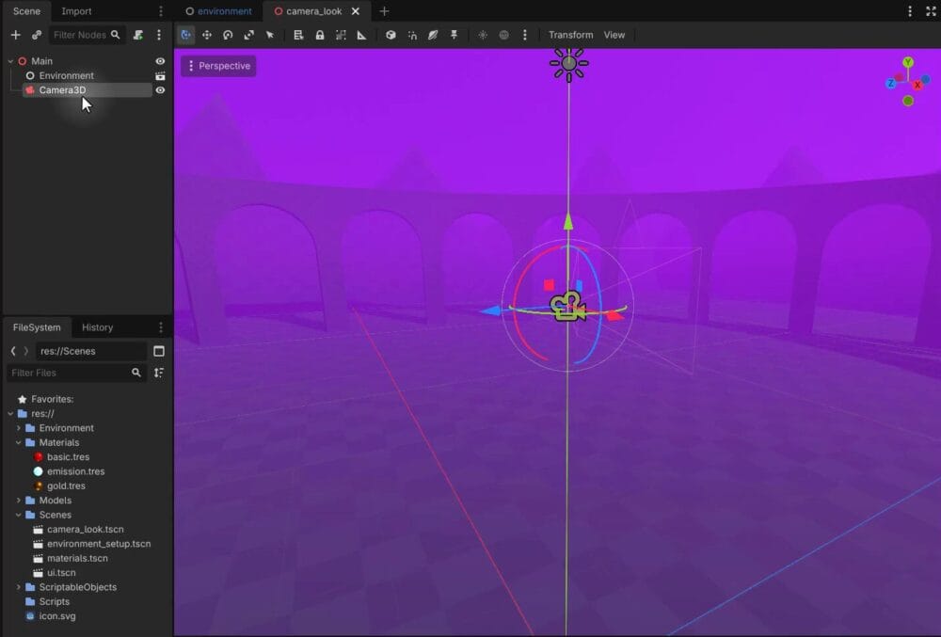The width and height of the screenshot is (941, 637).
Task: Click the Filter Nodes search field
Action: (x=86, y=35)
